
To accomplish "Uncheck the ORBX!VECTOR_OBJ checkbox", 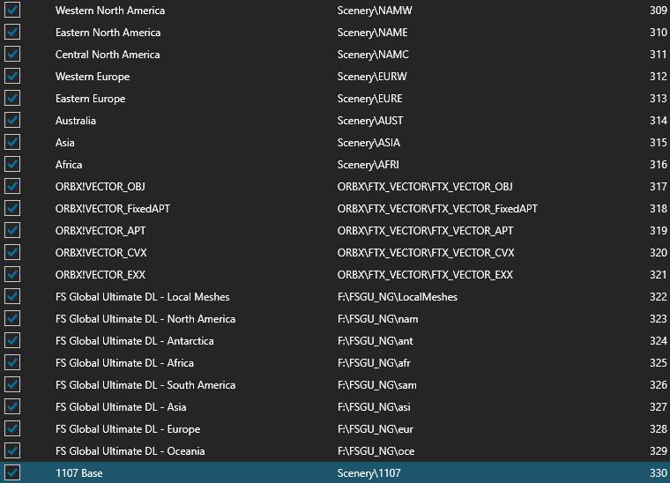I will coord(12,187).
